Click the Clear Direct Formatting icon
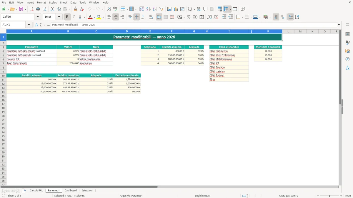This screenshot has height=198, width=353. [x=82, y=9]
